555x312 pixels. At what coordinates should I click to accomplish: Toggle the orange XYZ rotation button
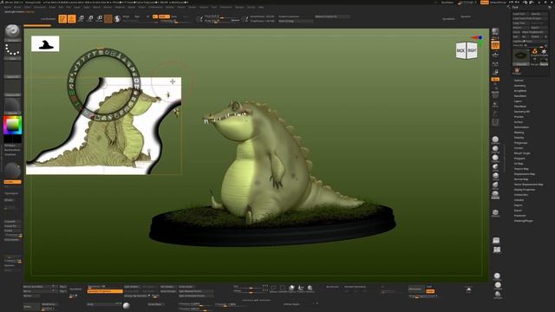[495, 79]
